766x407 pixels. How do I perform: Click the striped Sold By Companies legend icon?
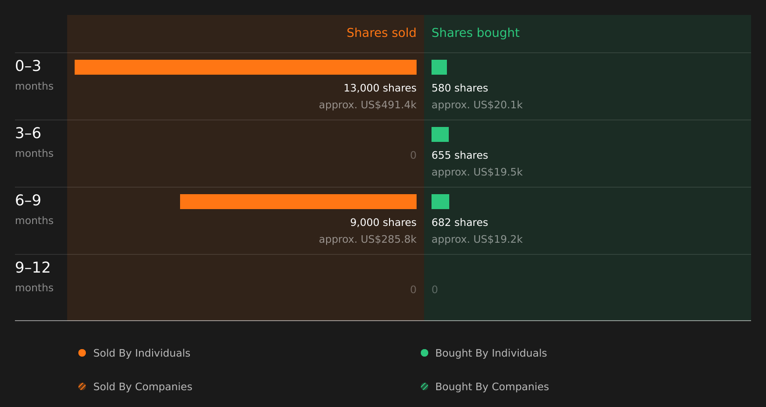[x=82, y=386]
